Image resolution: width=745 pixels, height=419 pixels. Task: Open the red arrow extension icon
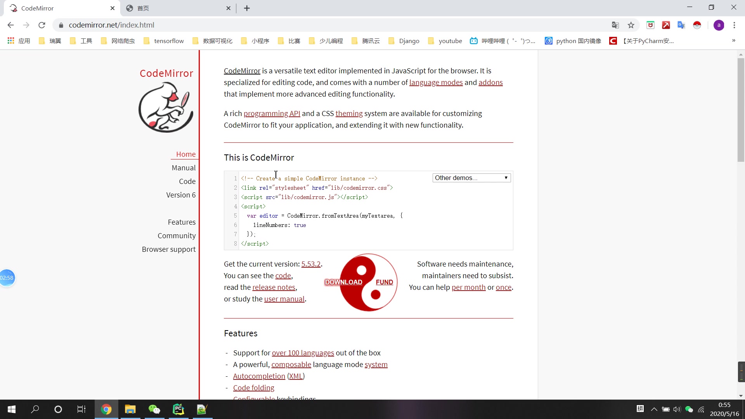coord(666,25)
